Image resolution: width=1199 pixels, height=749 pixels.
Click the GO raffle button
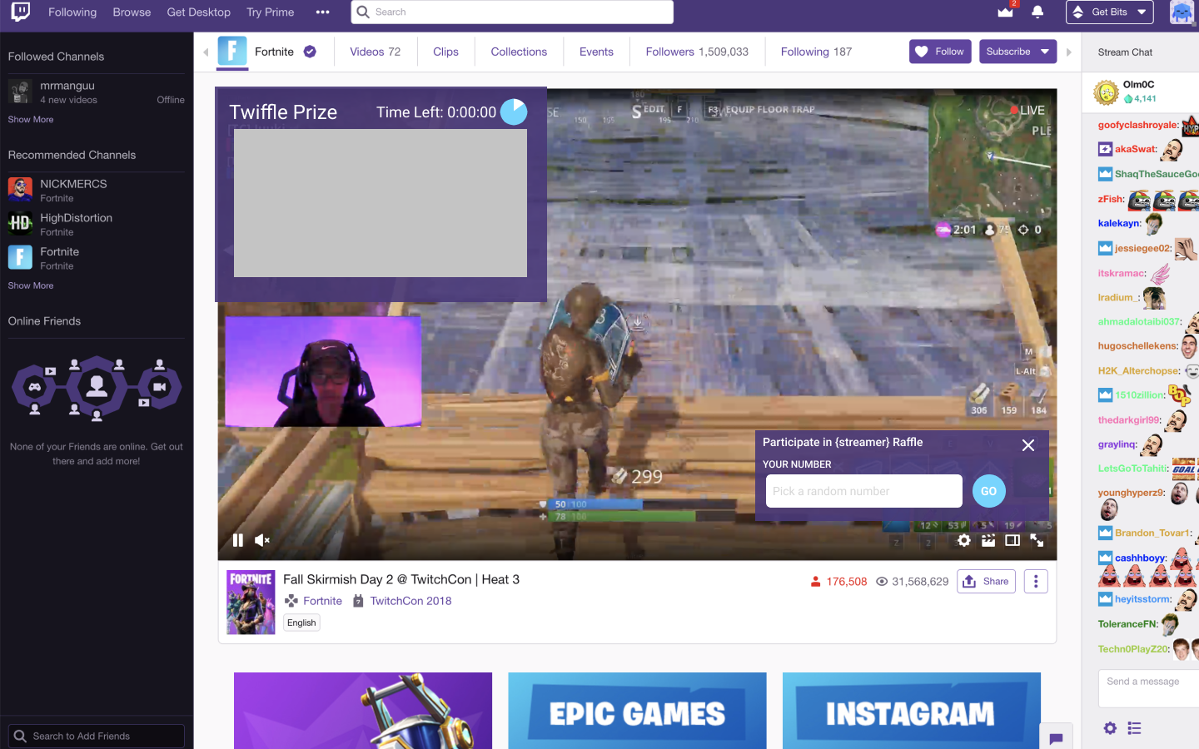click(989, 491)
